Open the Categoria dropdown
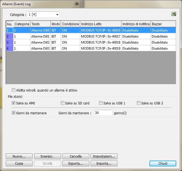 click(43, 15)
